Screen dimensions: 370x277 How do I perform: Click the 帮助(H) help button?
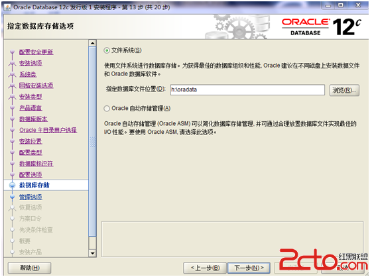[x=29, y=268]
